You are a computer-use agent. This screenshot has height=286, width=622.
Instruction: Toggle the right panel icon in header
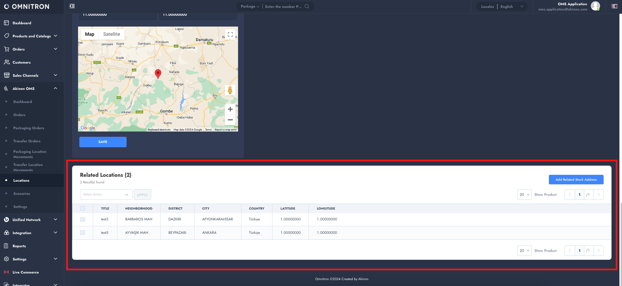614,6
